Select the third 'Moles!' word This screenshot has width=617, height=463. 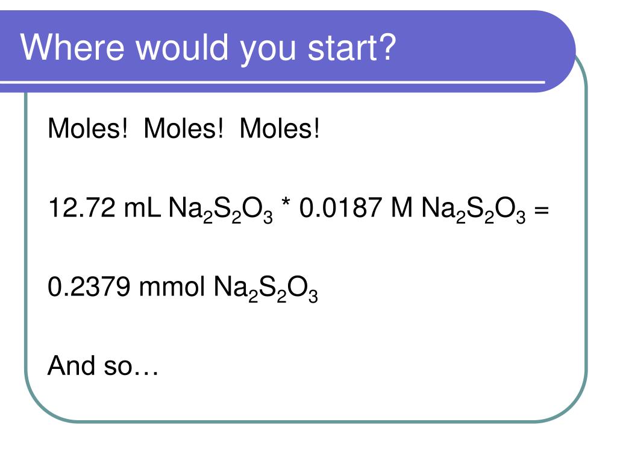pyautogui.click(x=280, y=128)
